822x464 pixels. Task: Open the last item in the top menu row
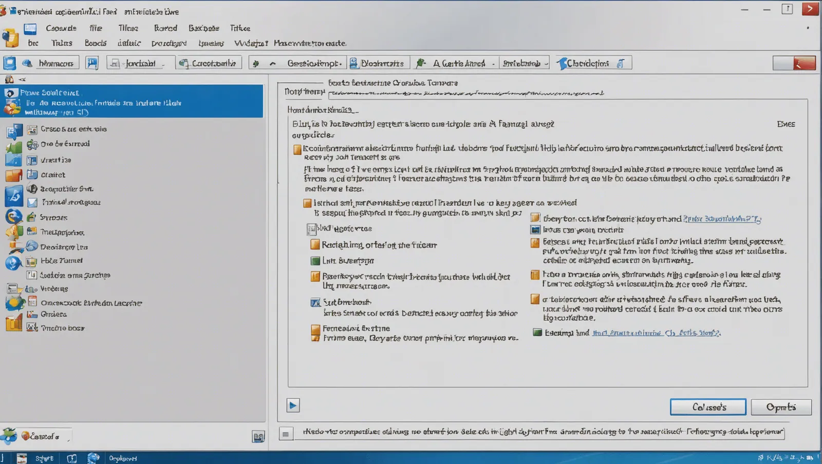tap(240, 28)
